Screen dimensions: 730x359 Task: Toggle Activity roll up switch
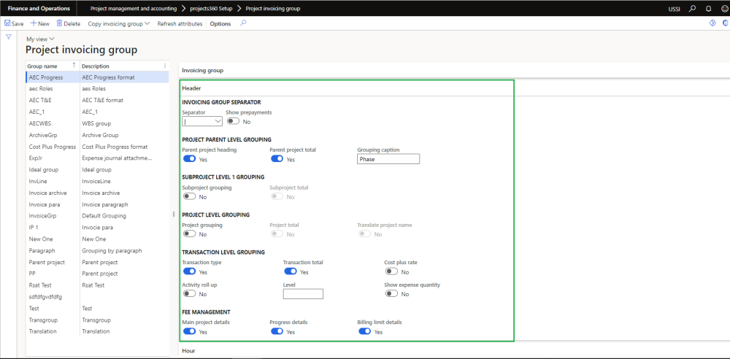pos(190,294)
